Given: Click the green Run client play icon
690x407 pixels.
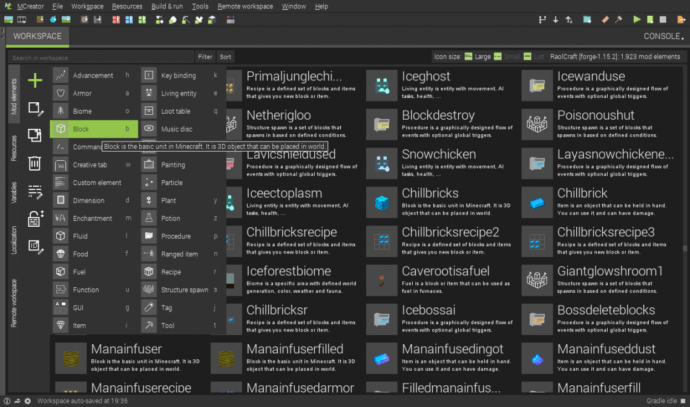Looking at the screenshot, I should [636, 19].
